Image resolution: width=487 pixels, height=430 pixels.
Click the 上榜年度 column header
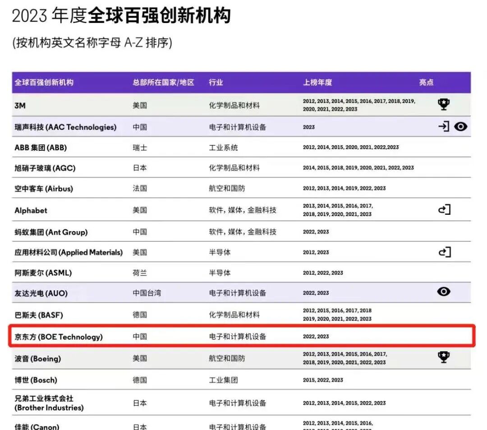(x=317, y=82)
